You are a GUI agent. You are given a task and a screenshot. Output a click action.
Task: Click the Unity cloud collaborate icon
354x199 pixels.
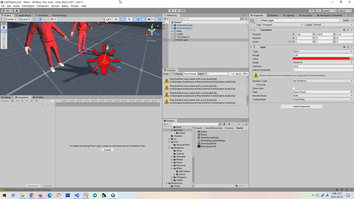coord(311,10)
